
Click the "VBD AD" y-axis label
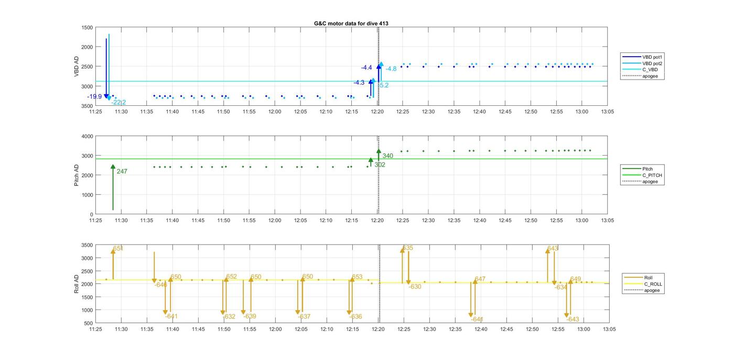[x=77, y=67]
